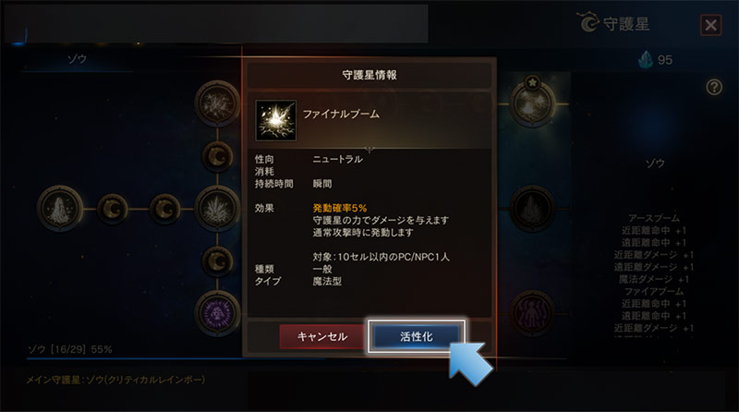Select the starred guardian node at upper right
Viewport: 739px width, 412px height.
coord(533,101)
